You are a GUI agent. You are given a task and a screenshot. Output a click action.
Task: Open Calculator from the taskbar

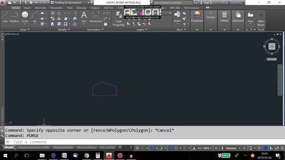click(x=98, y=156)
